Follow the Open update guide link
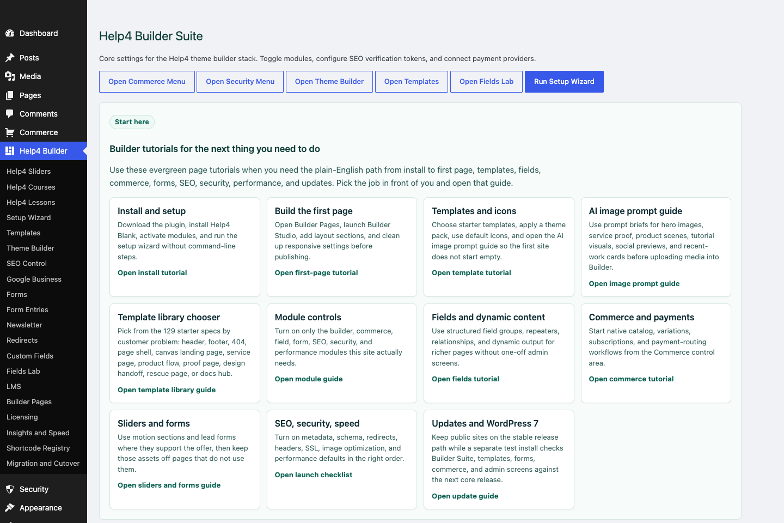784x523 pixels. tap(465, 496)
